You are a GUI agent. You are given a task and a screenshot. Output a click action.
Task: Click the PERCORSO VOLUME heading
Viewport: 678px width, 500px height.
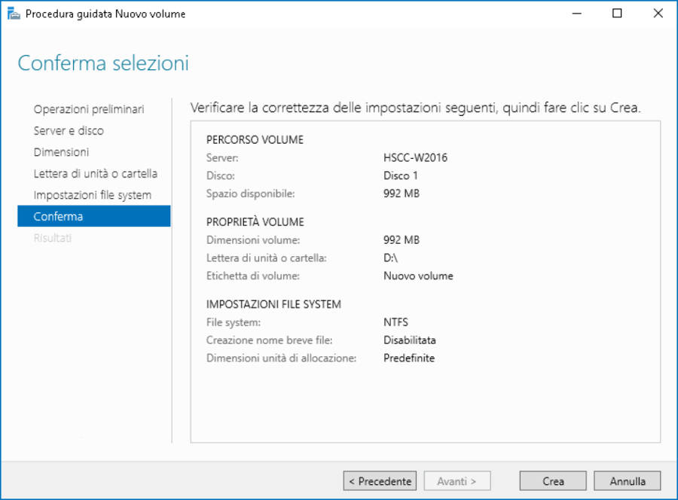tap(255, 139)
